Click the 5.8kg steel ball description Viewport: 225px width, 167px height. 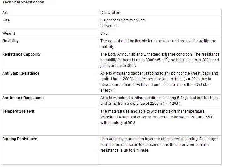click(x=159, y=101)
